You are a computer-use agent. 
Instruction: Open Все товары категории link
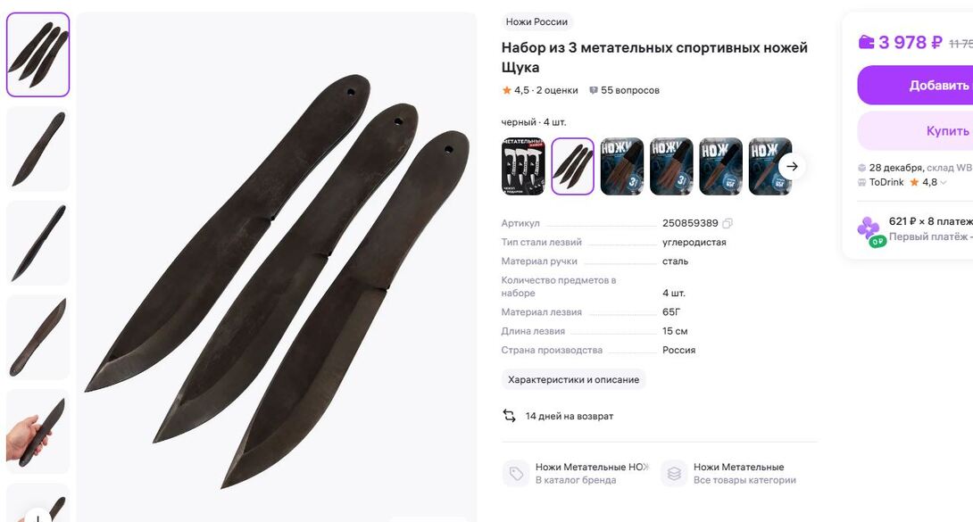744,480
